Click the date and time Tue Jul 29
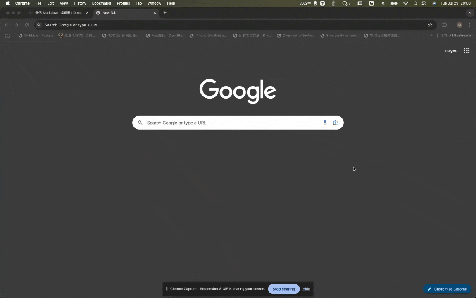The width and height of the screenshot is (476, 298). coord(456,3)
